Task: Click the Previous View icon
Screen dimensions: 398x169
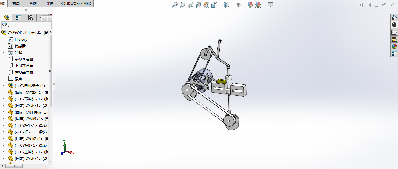Action: tap(191, 5)
